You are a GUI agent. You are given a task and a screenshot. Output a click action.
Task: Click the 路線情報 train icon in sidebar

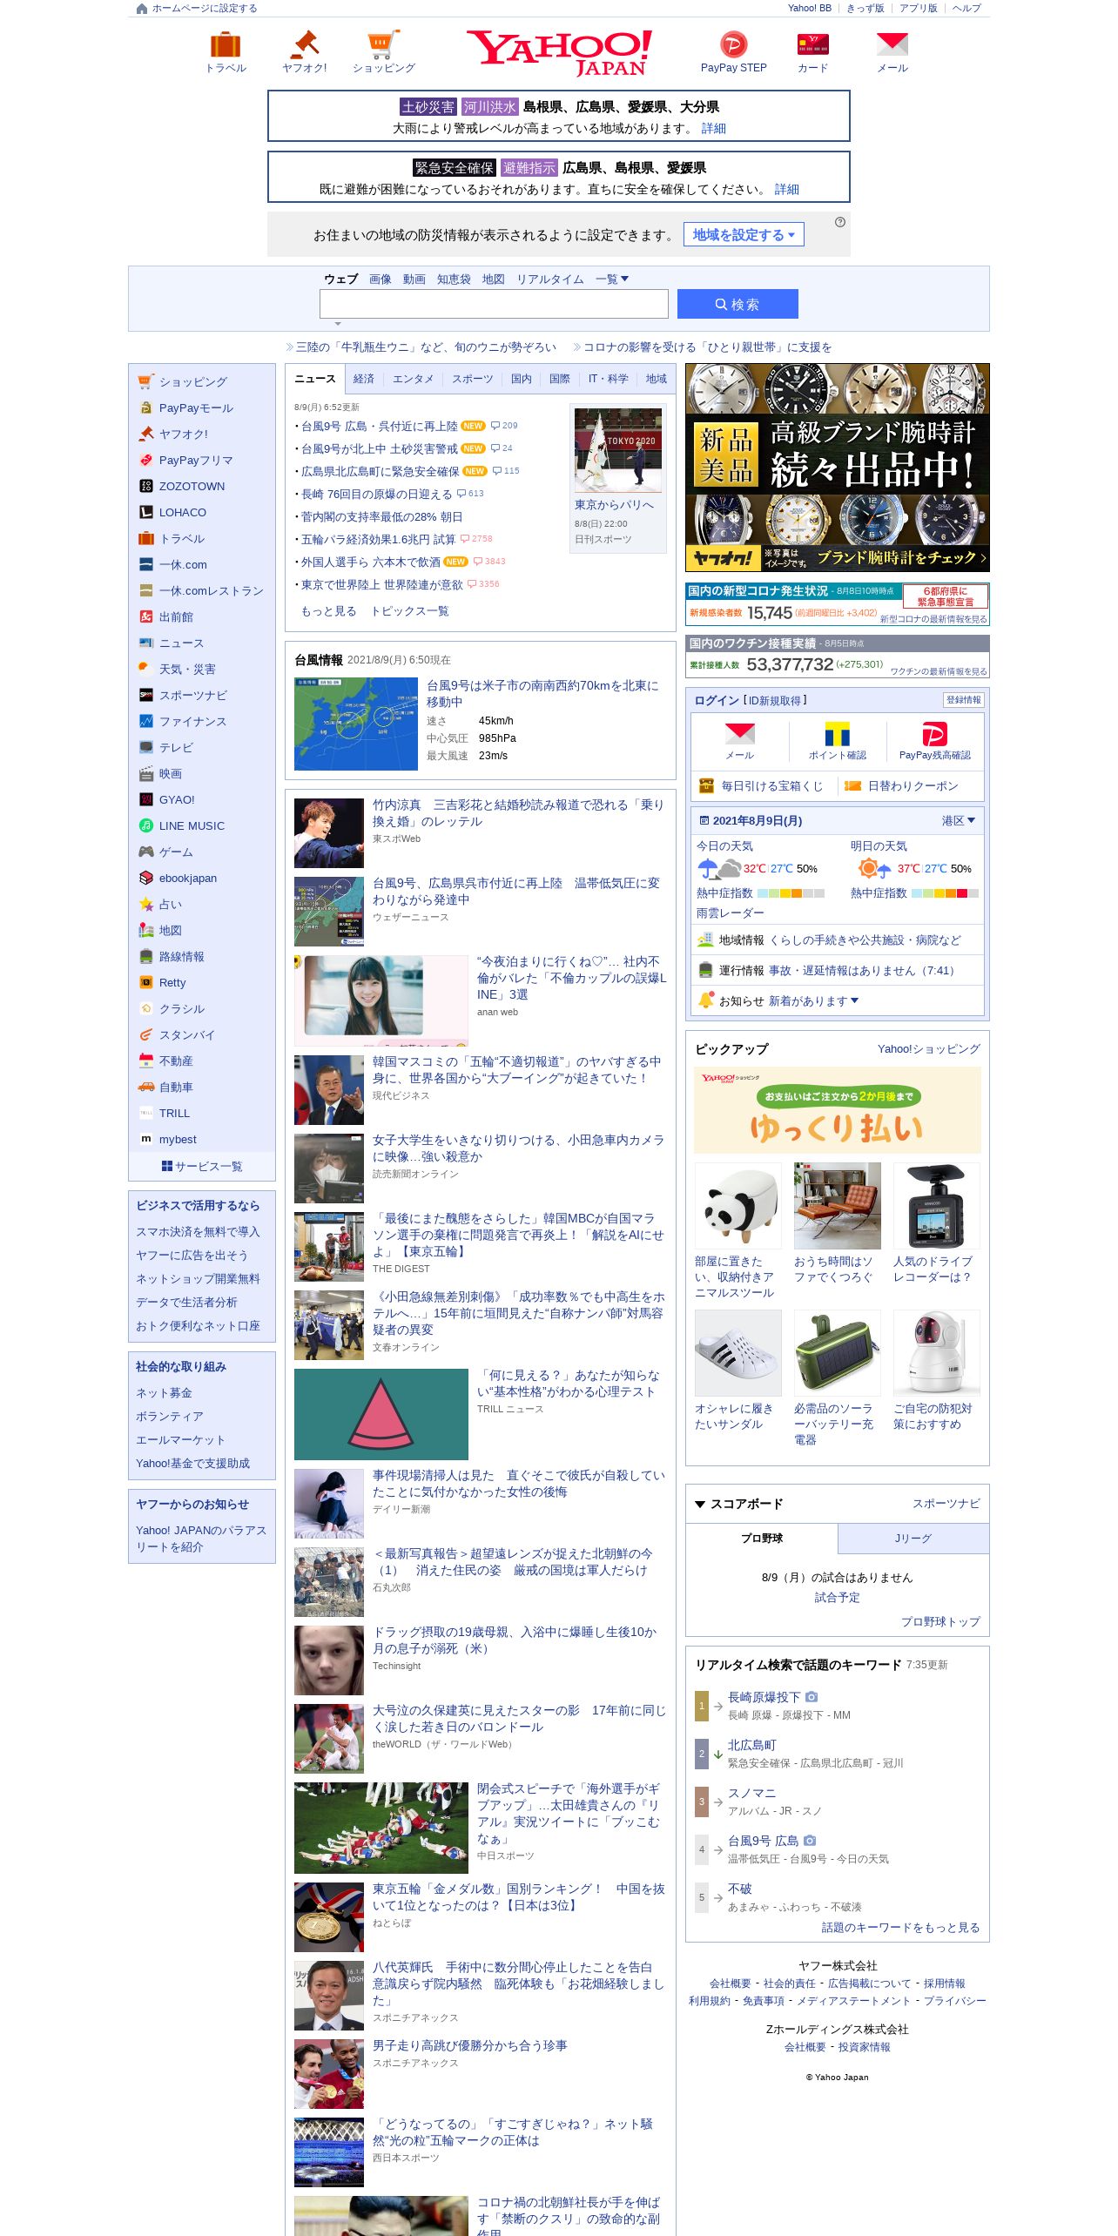click(x=146, y=956)
